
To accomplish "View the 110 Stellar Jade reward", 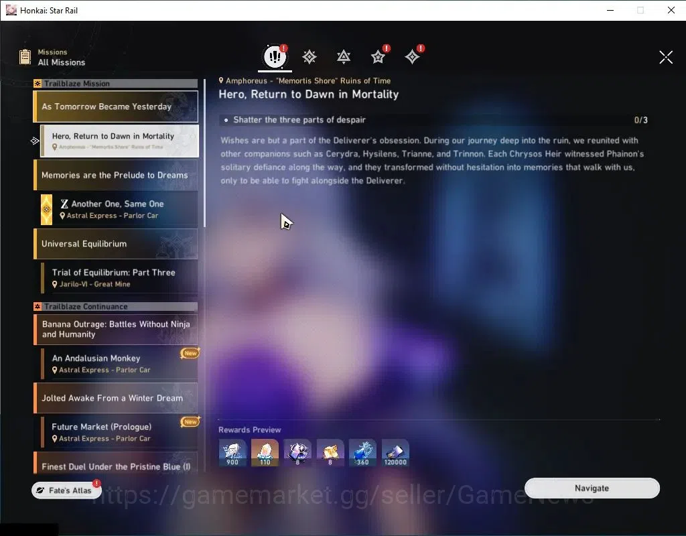I will [265, 452].
